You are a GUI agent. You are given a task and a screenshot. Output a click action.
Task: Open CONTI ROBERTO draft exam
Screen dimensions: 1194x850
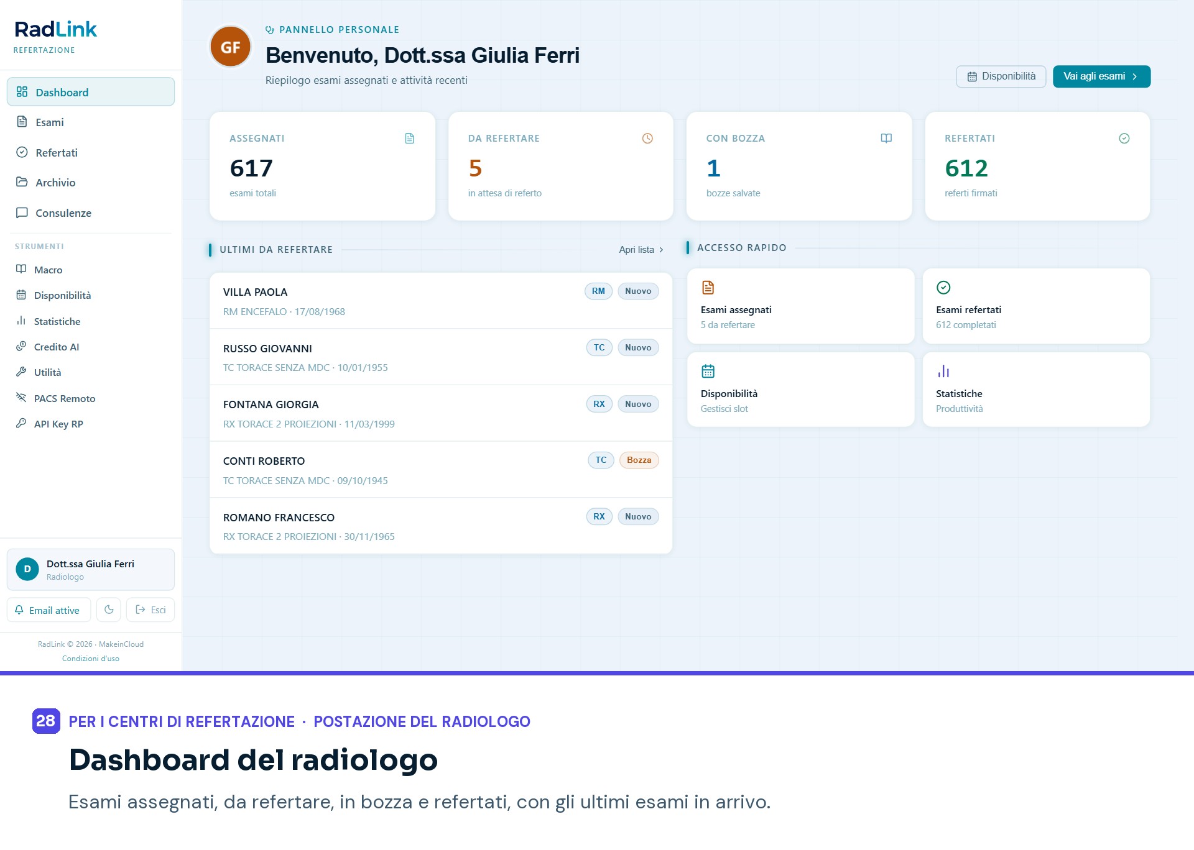441,470
